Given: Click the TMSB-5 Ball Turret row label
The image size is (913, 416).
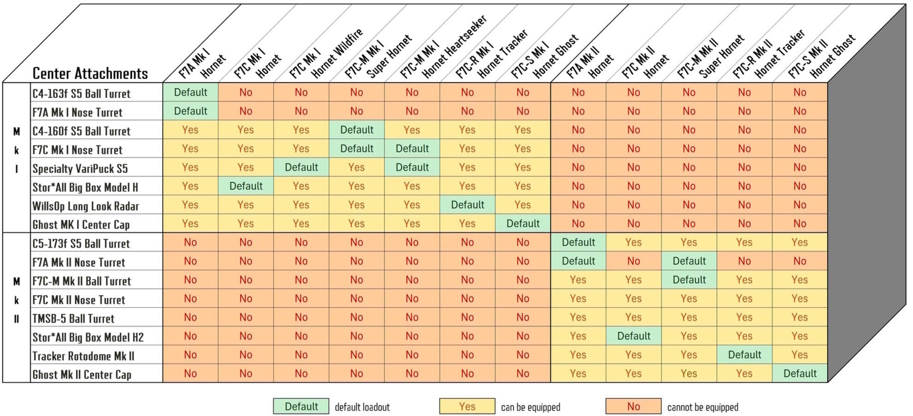Looking at the screenshot, I should tap(73, 319).
